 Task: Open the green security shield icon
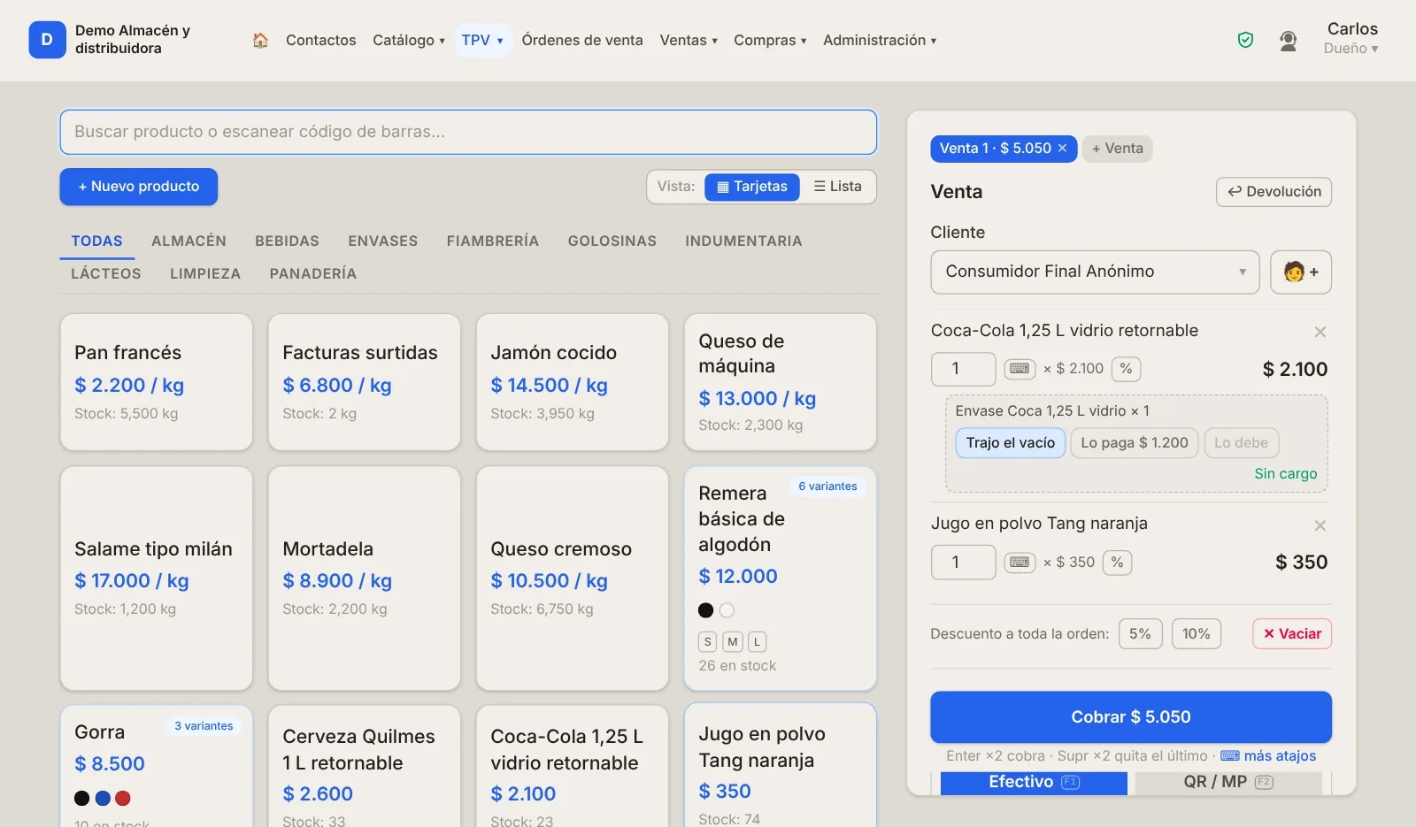1245,40
